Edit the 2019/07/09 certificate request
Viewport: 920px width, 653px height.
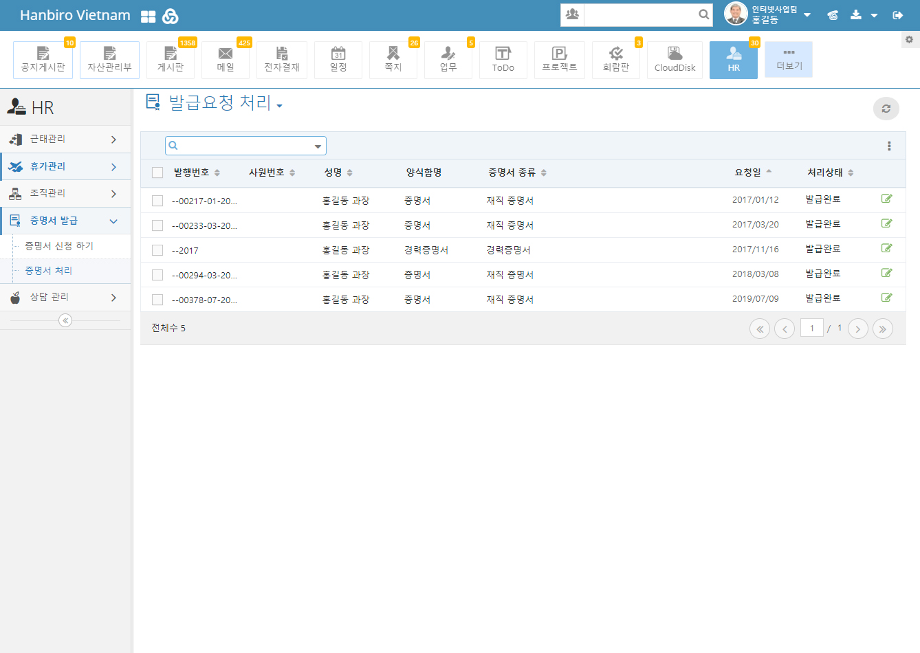tap(887, 298)
